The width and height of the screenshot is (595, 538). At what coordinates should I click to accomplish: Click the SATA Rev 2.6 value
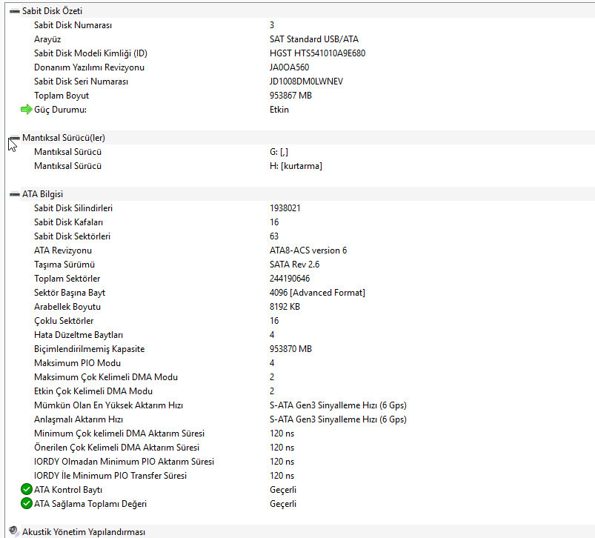[x=294, y=264]
